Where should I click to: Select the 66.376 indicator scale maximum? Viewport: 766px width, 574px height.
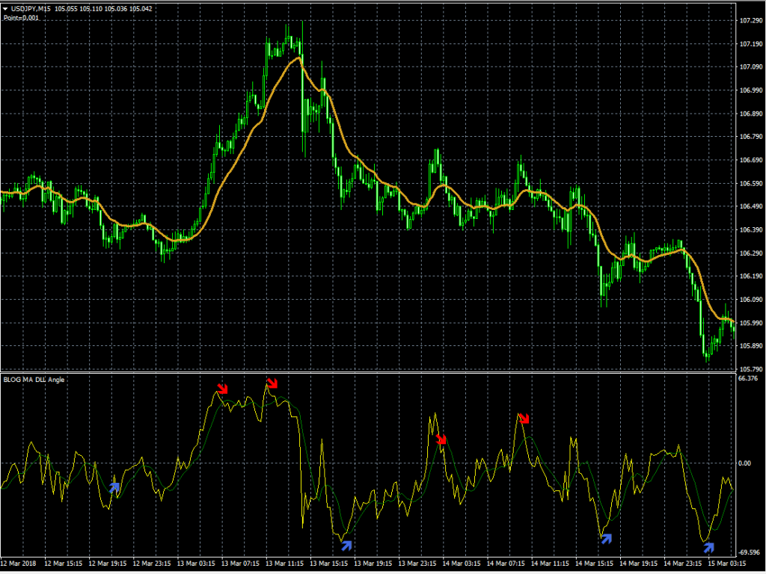click(x=747, y=379)
